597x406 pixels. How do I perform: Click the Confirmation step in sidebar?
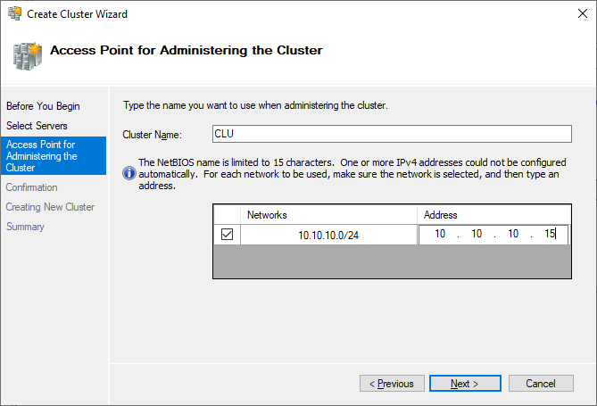[x=31, y=187]
